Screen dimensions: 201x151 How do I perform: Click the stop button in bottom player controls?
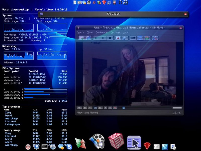[105, 108]
